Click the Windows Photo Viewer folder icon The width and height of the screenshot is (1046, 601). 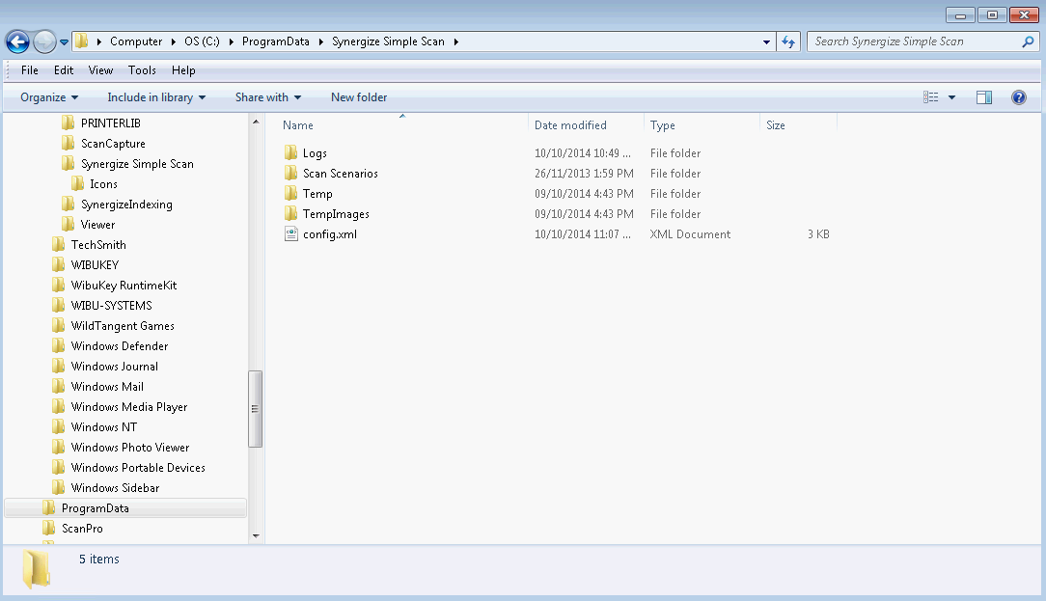pos(59,447)
